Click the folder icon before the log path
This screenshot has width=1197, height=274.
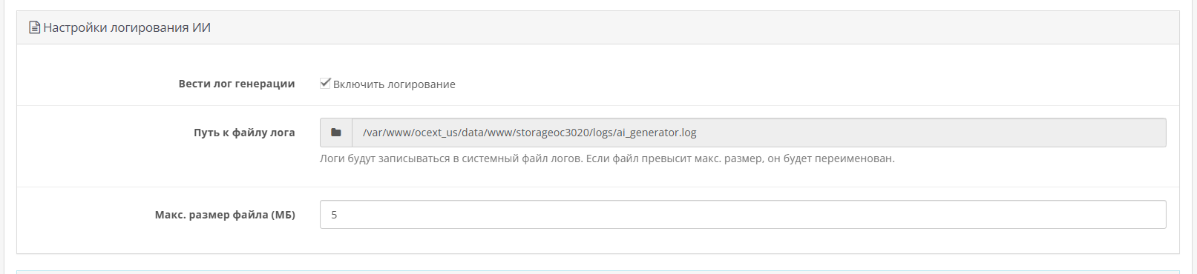coord(336,133)
